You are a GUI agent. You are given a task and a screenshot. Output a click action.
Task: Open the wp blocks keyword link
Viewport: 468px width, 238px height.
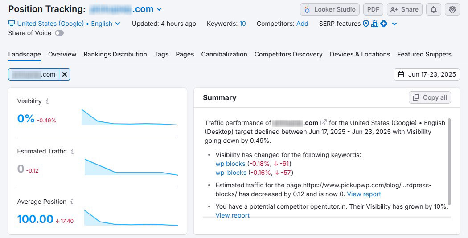click(x=230, y=164)
